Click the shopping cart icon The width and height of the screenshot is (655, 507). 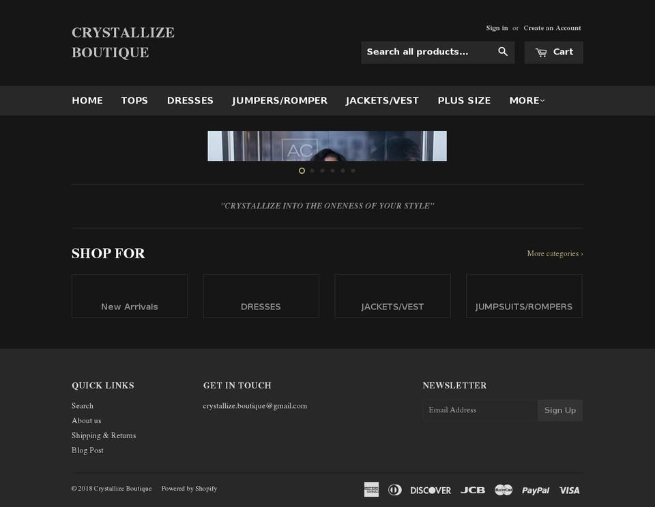tap(541, 52)
